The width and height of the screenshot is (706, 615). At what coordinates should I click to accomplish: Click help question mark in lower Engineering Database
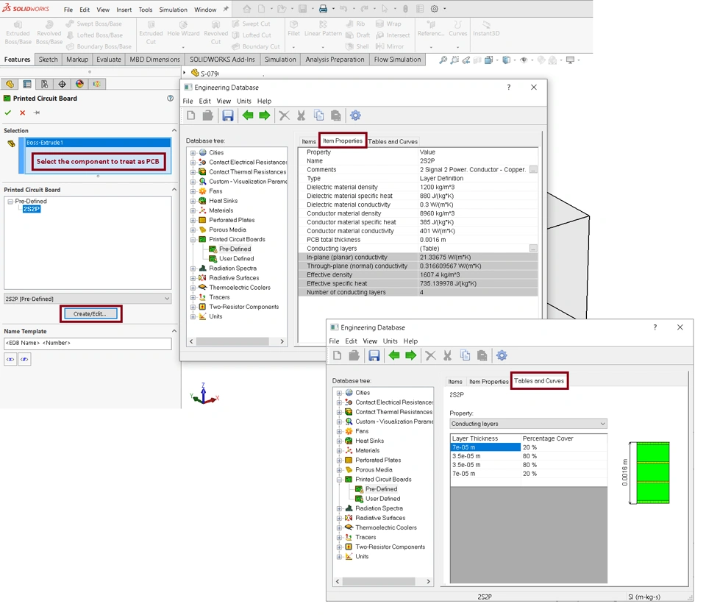point(655,327)
